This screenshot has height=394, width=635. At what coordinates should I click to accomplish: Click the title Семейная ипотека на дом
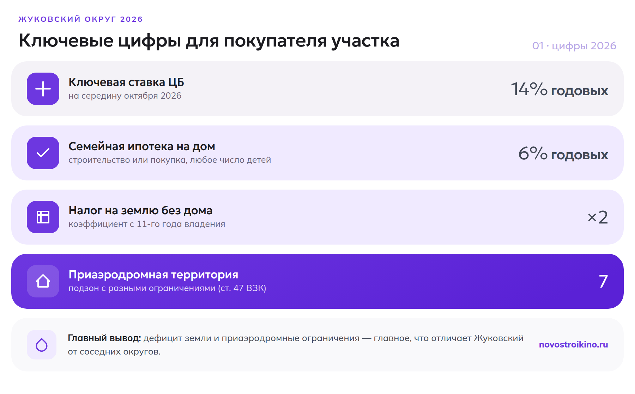142,146
